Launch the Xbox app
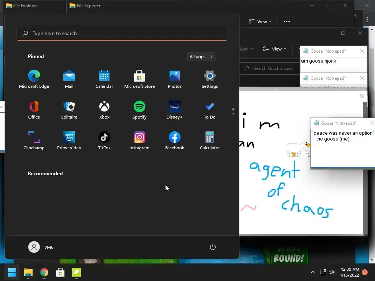The width and height of the screenshot is (375, 281). coord(104,110)
